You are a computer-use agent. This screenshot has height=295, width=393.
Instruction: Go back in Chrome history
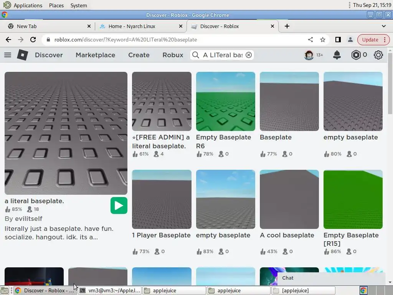pos(8,40)
